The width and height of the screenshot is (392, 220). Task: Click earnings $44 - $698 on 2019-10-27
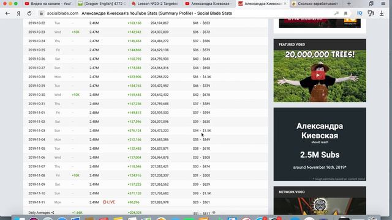pos(202,68)
